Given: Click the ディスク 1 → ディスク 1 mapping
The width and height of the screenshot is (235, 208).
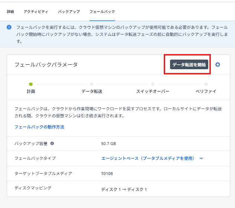Looking at the screenshot, I should pyautogui.click(x=124, y=189).
